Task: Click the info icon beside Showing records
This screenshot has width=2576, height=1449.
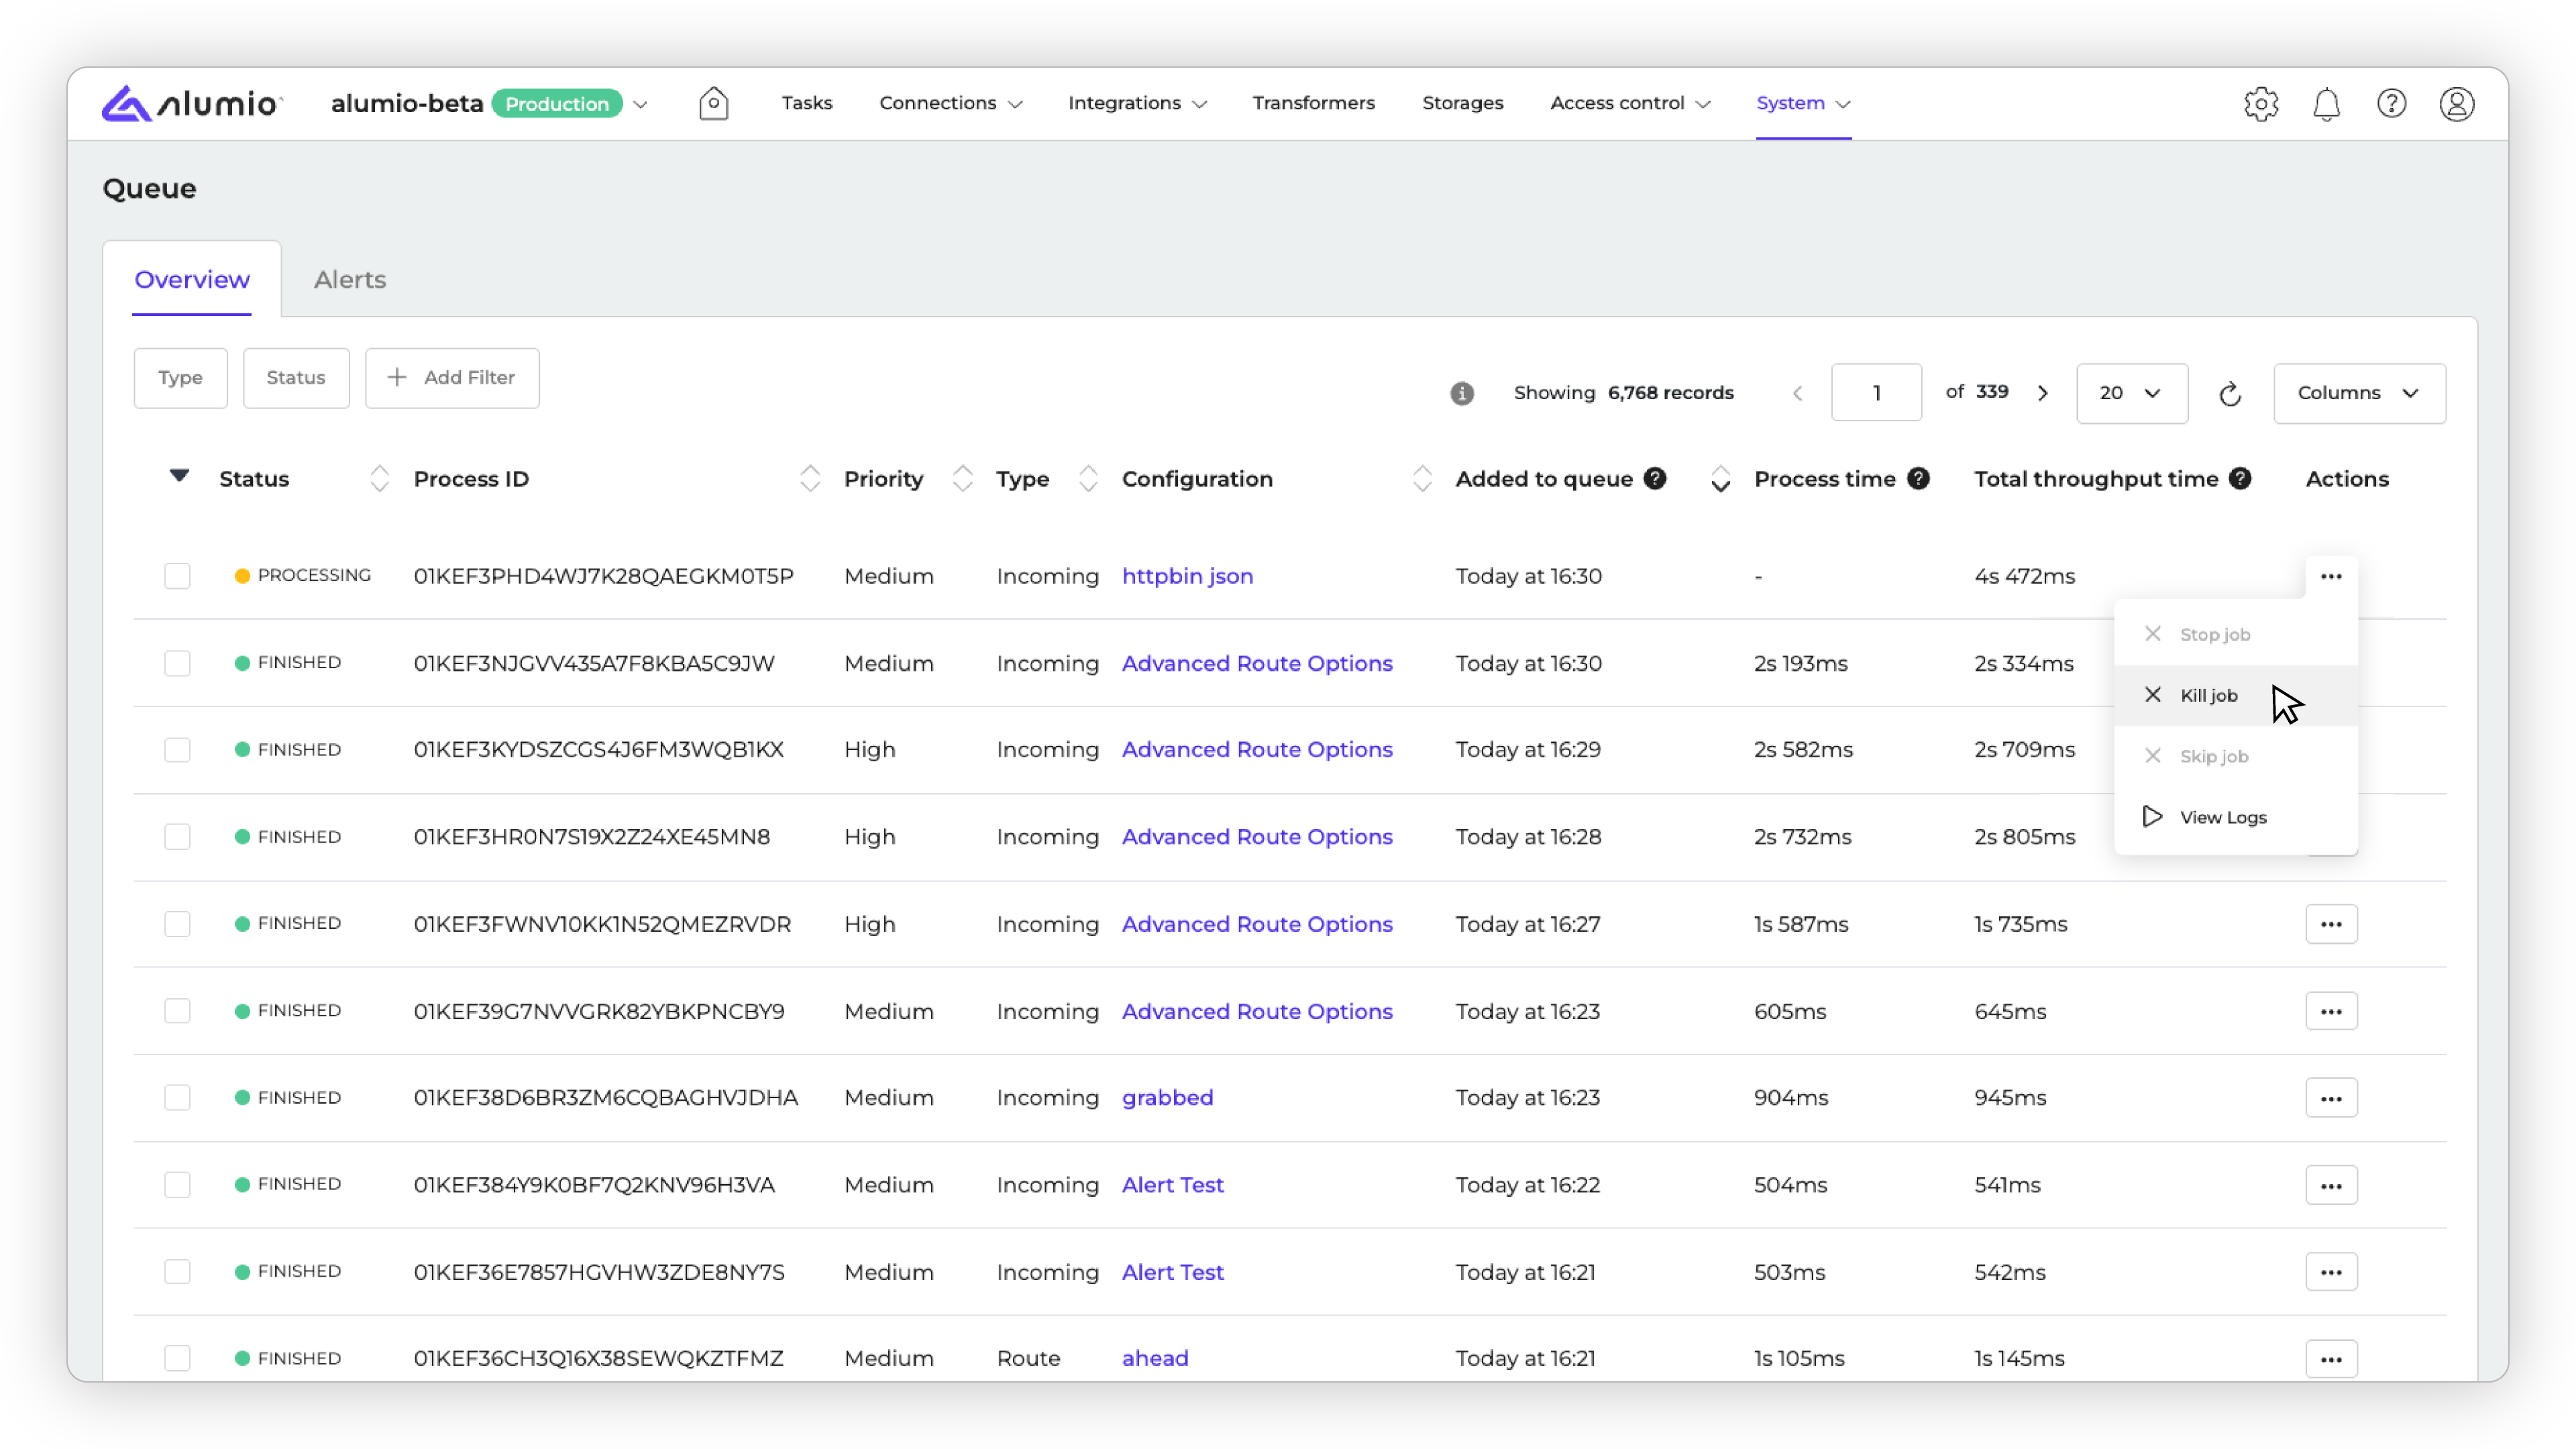Action: (x=1462, y=393)
